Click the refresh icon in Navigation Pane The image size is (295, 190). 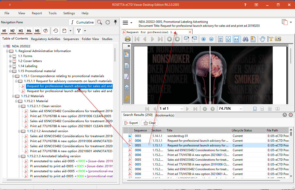(108, 22)
